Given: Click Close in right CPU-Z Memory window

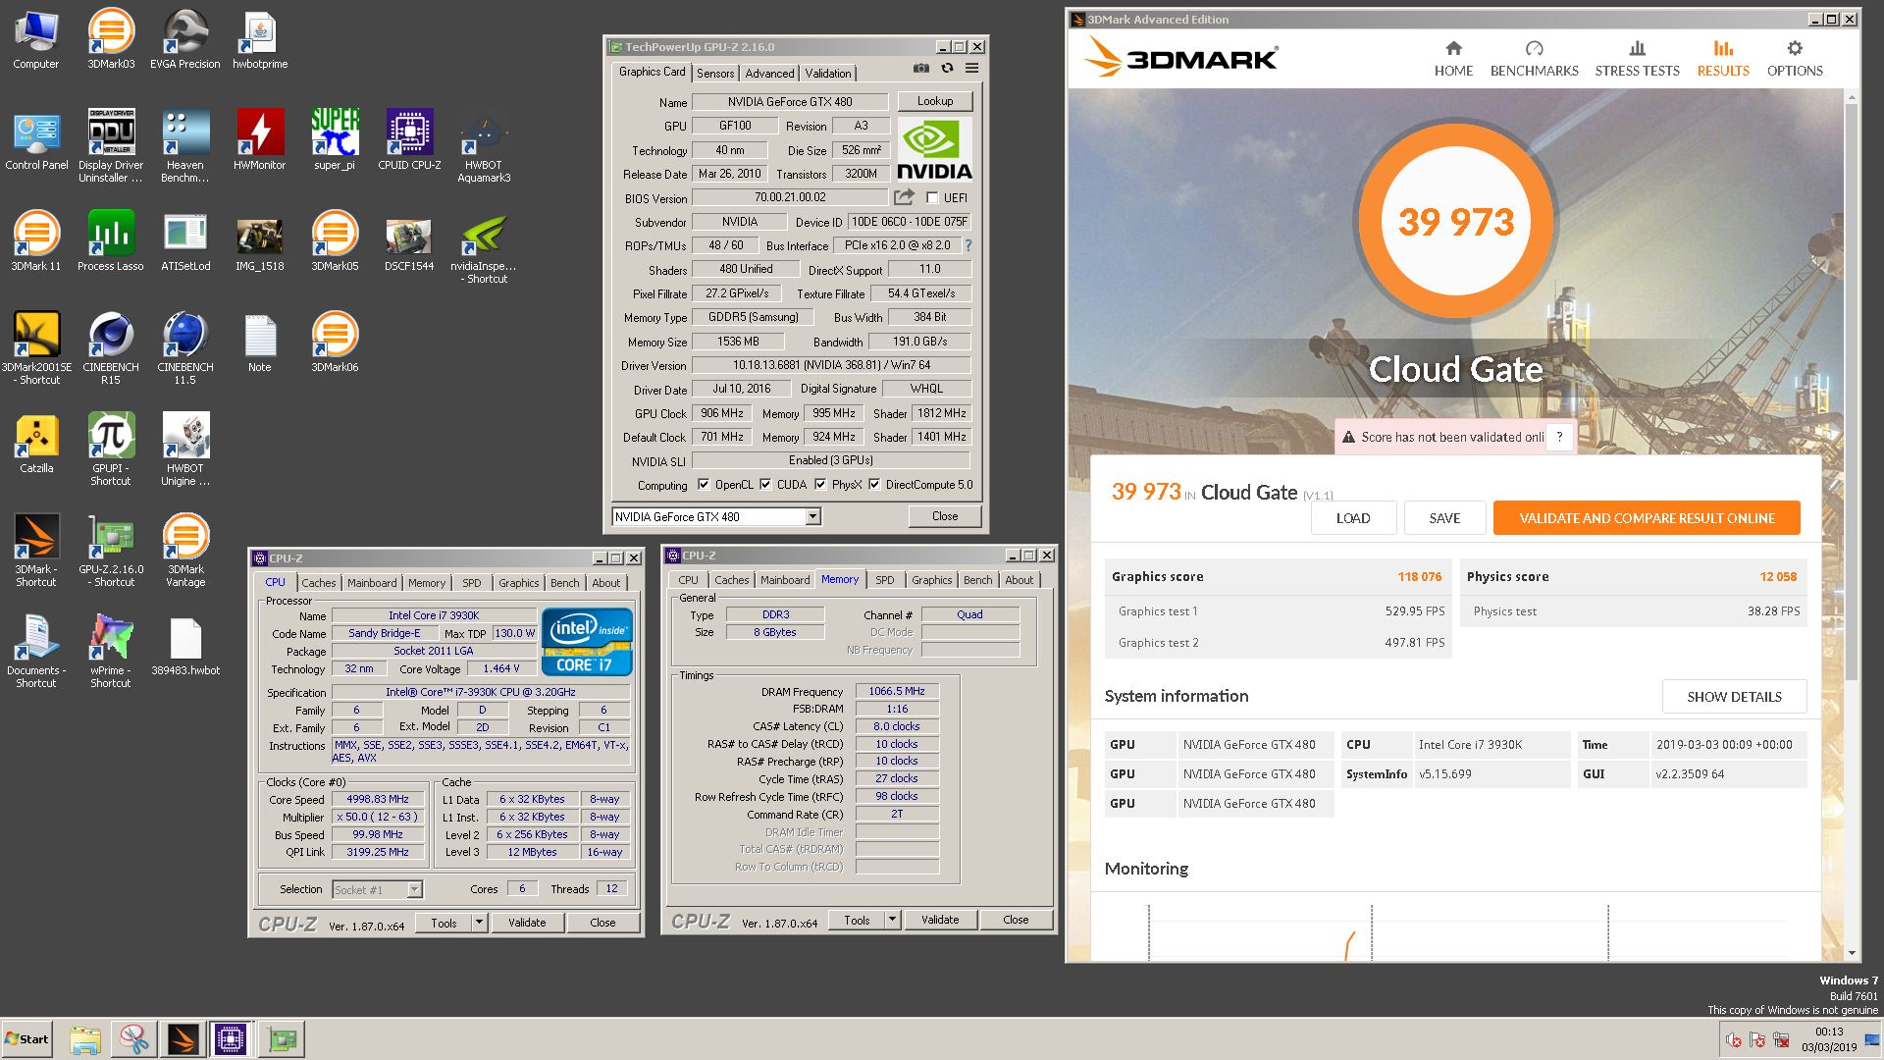Looking at the screenshot, I should [x=1016, y=920].
